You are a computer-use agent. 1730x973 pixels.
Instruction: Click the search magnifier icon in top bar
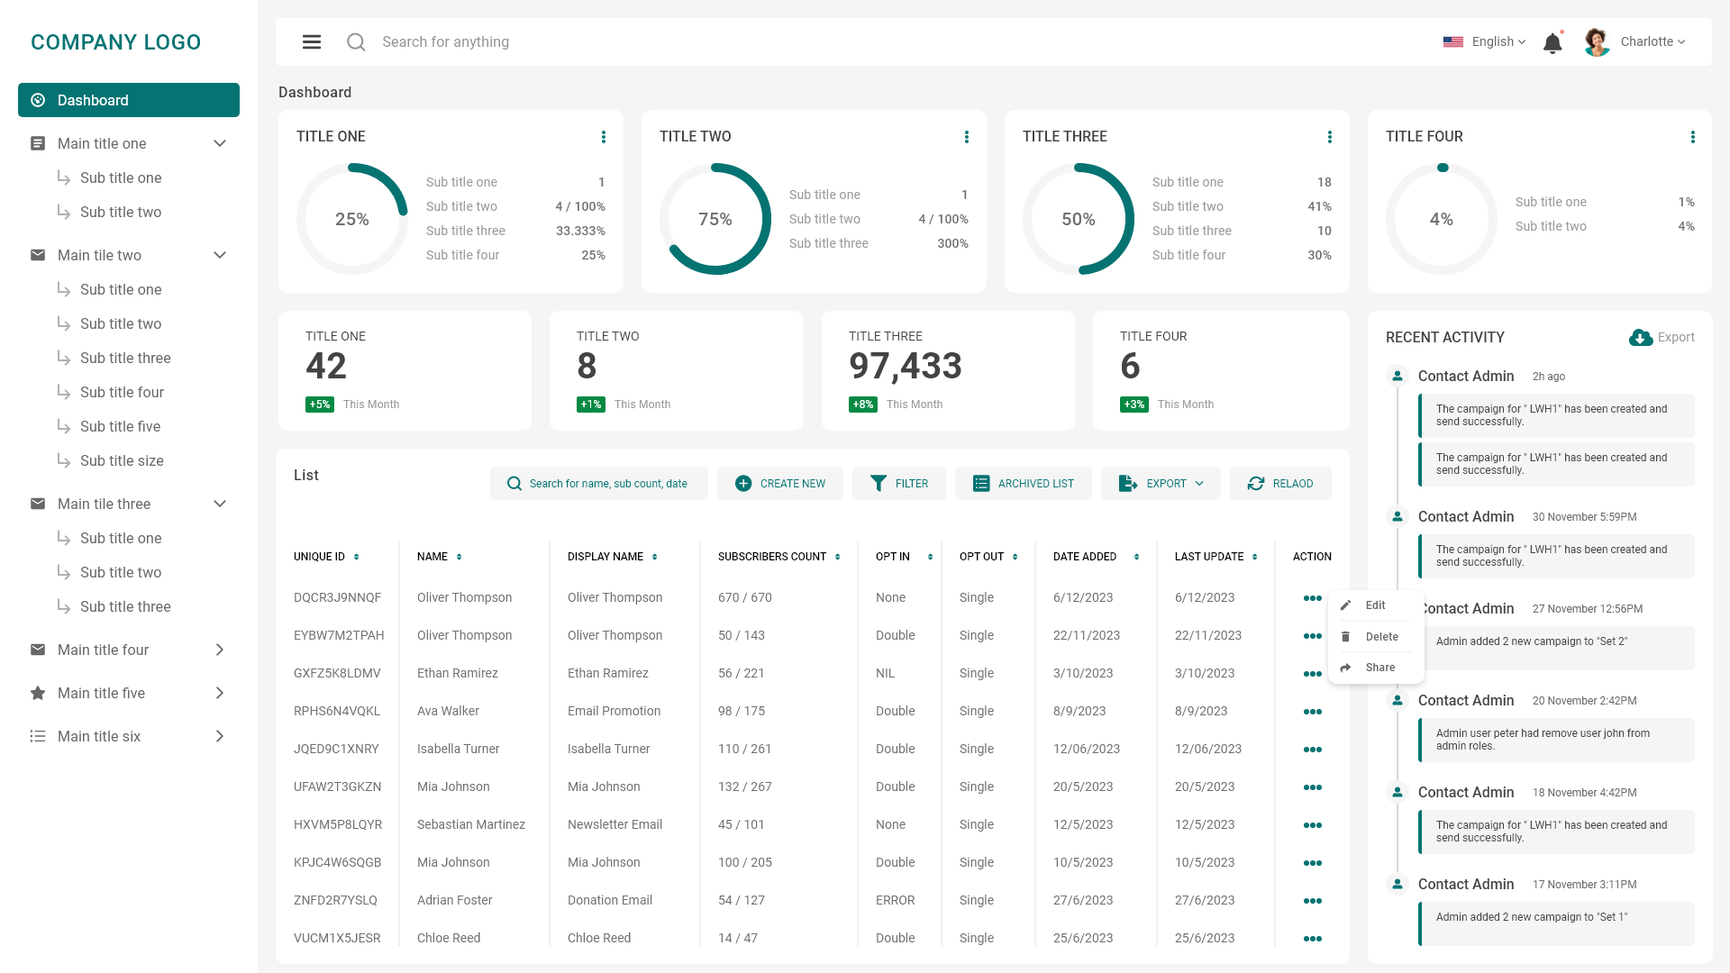[x=356, y=42]
